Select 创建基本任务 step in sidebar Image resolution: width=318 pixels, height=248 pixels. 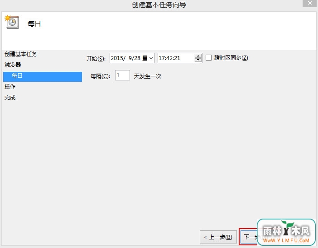21,54
